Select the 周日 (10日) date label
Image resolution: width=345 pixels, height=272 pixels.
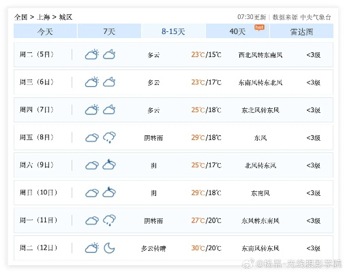tap(38, 192)
